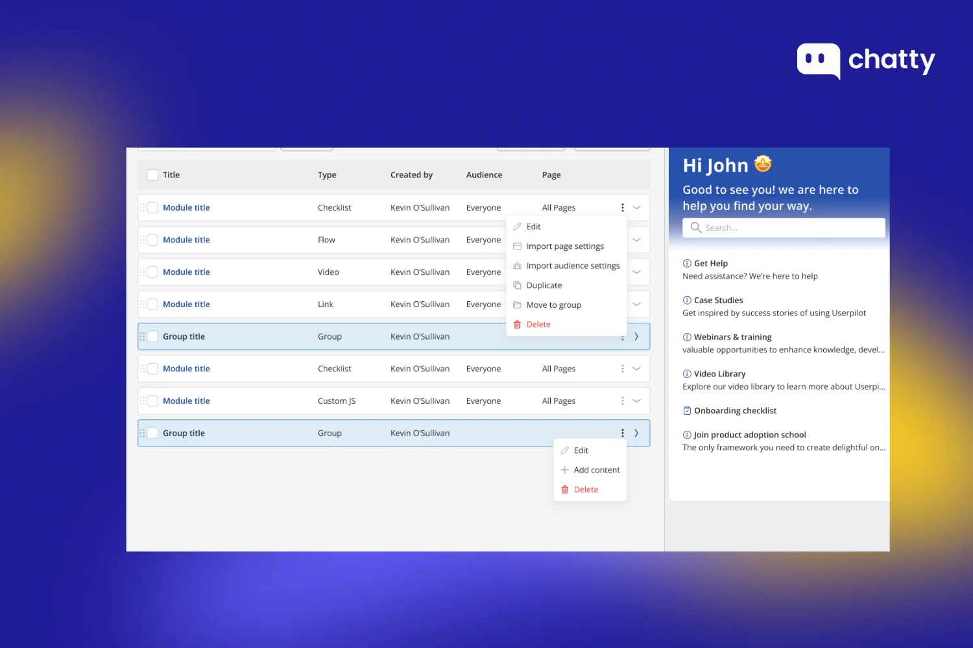The image size is (973, 648).
Task: Click the magnifier icon in the search box
Action: click(696, 227)
